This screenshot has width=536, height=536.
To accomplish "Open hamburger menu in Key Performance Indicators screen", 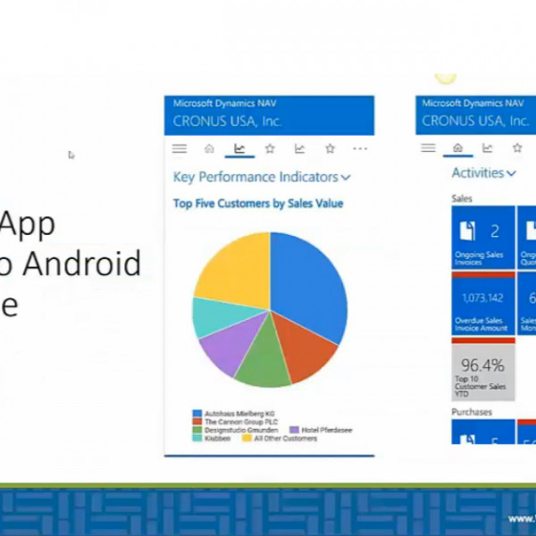I will click(x=180, y=148).
